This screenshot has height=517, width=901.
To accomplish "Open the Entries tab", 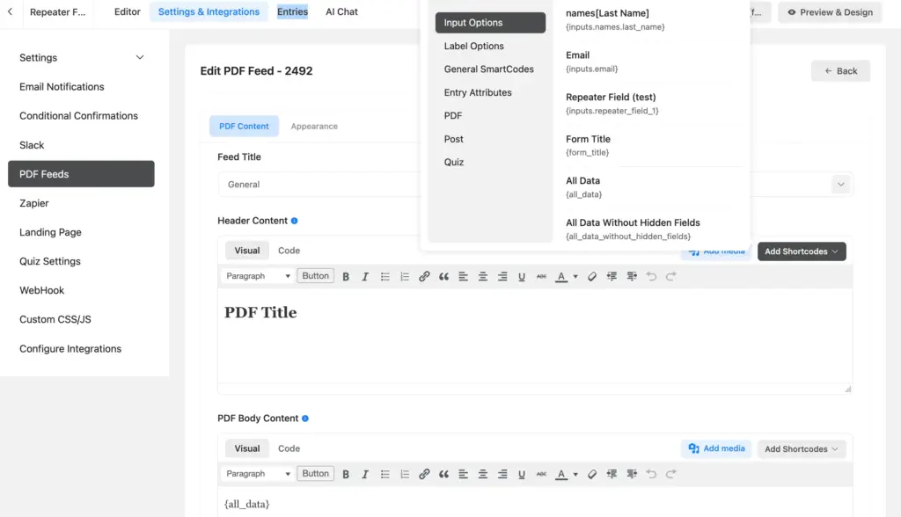I will 292,11.
